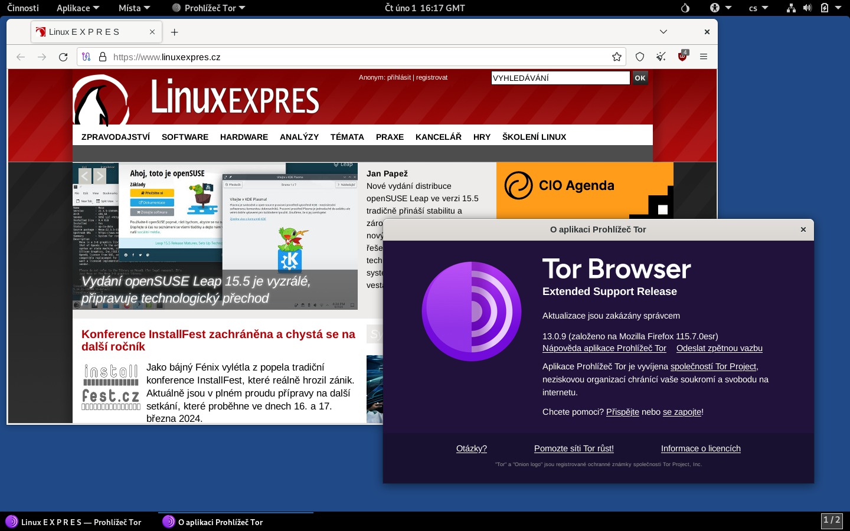Click Odeslat zpětnou vazbu link

tap(720, 348)
